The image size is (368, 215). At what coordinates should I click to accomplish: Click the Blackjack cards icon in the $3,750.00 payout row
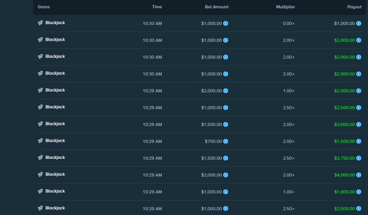tap(40, 158)
